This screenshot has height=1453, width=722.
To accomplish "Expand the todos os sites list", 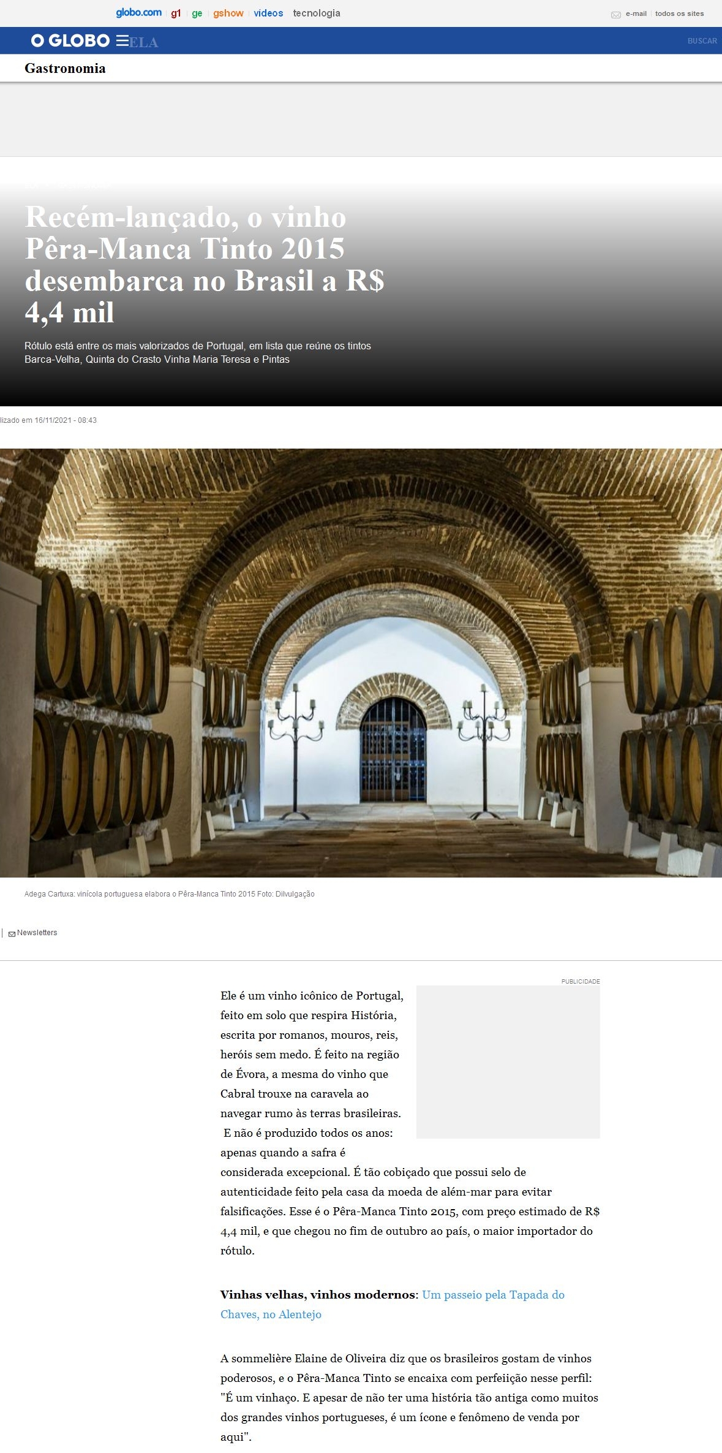I will point(679,13).
